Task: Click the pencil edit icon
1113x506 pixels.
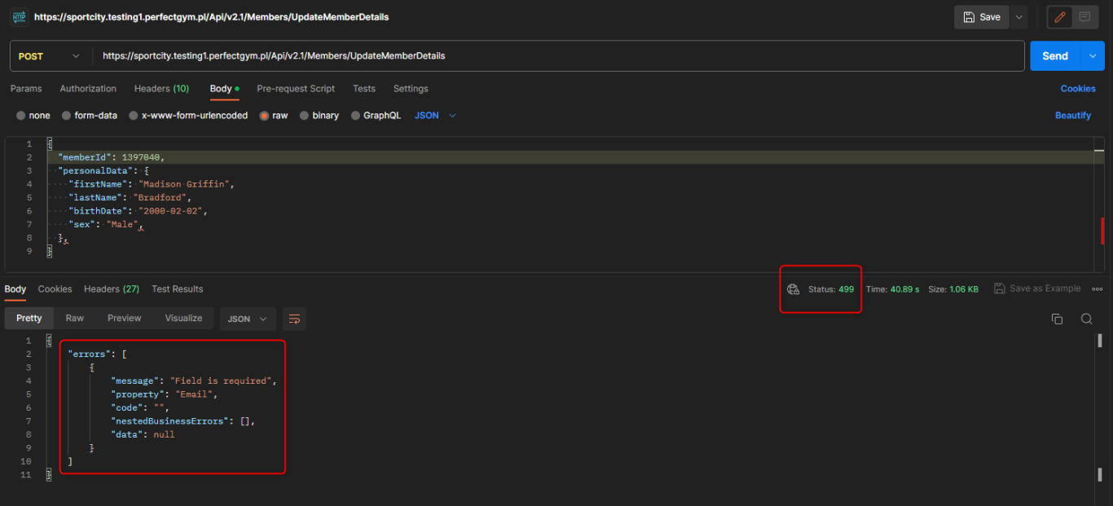Action: tap(1060, 17)
